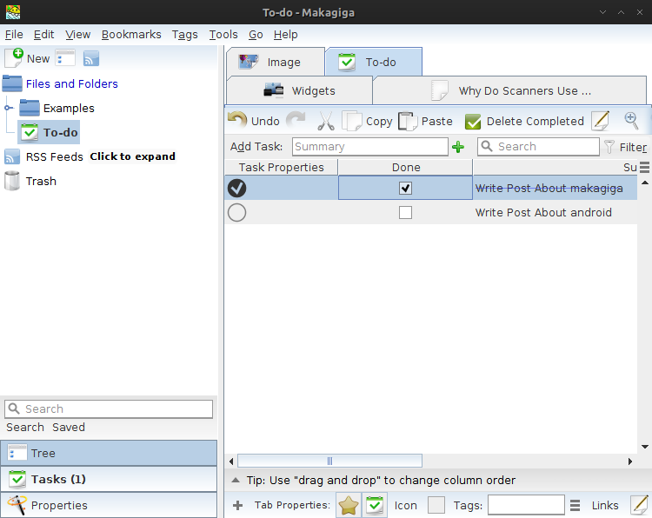Viewport: 652px width, 518px height.
Task: Click the pencil edit icon in toolbar
Action: click(601, 121)
